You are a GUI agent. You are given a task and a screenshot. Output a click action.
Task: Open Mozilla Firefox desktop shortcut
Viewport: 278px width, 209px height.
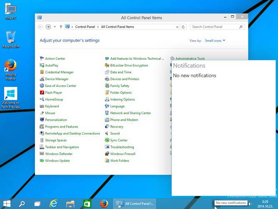11,70
